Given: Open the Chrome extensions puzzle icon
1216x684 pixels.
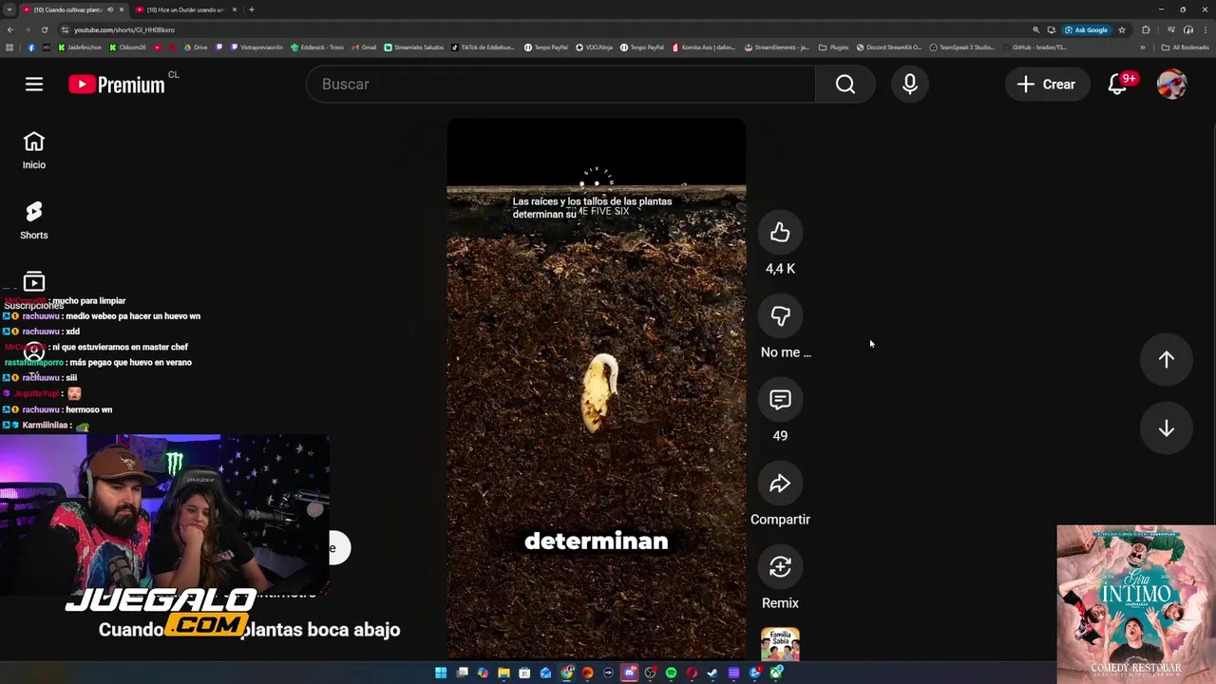Looking at the screenshot, I should (x=1146, y=29).
